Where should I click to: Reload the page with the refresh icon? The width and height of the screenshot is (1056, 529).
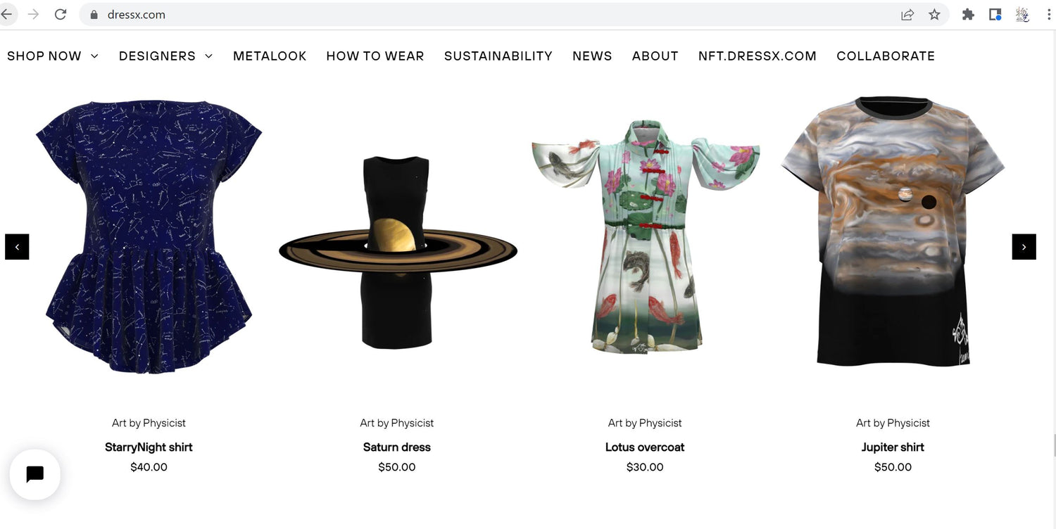coord(61,14)
